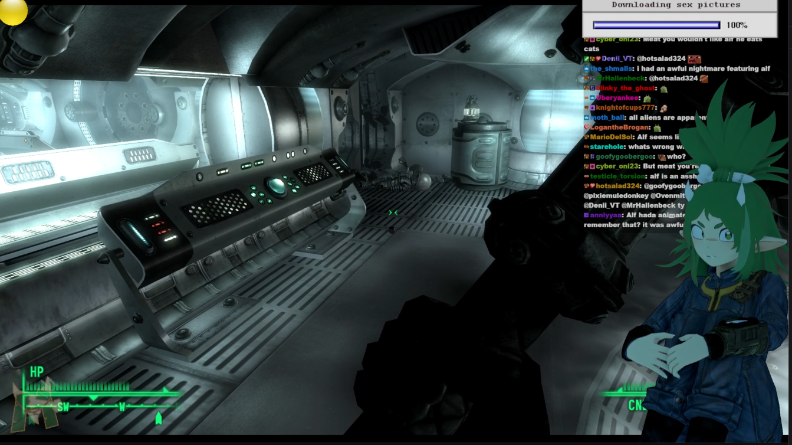Open chat user goofygoobergoo's name

pyautogui.click(x=625, y=157)
